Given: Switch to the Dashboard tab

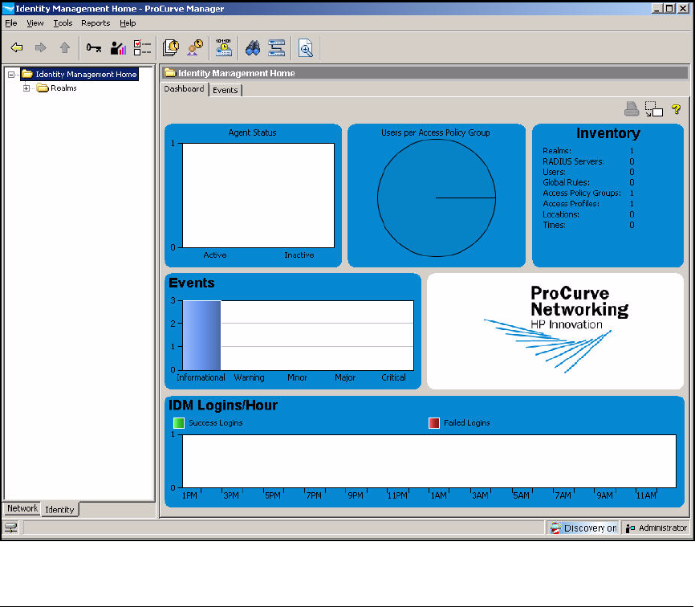Looking at the screenshot, I should [x=184, y=88].
